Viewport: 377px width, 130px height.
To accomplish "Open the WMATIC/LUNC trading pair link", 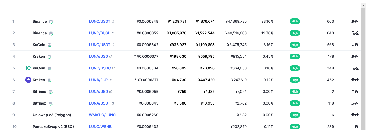I will [x=102, y=115].
